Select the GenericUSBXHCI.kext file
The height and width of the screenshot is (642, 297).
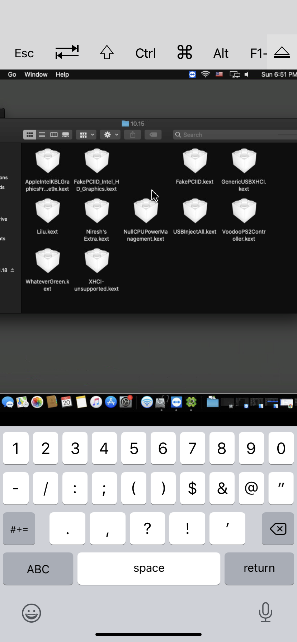pyautogui.click(x=244, y=170)
